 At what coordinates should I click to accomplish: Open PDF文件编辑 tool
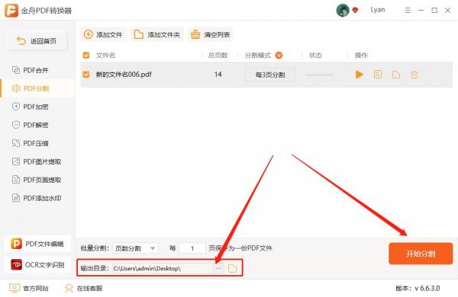pyautogui.click(x=37, y=244)
